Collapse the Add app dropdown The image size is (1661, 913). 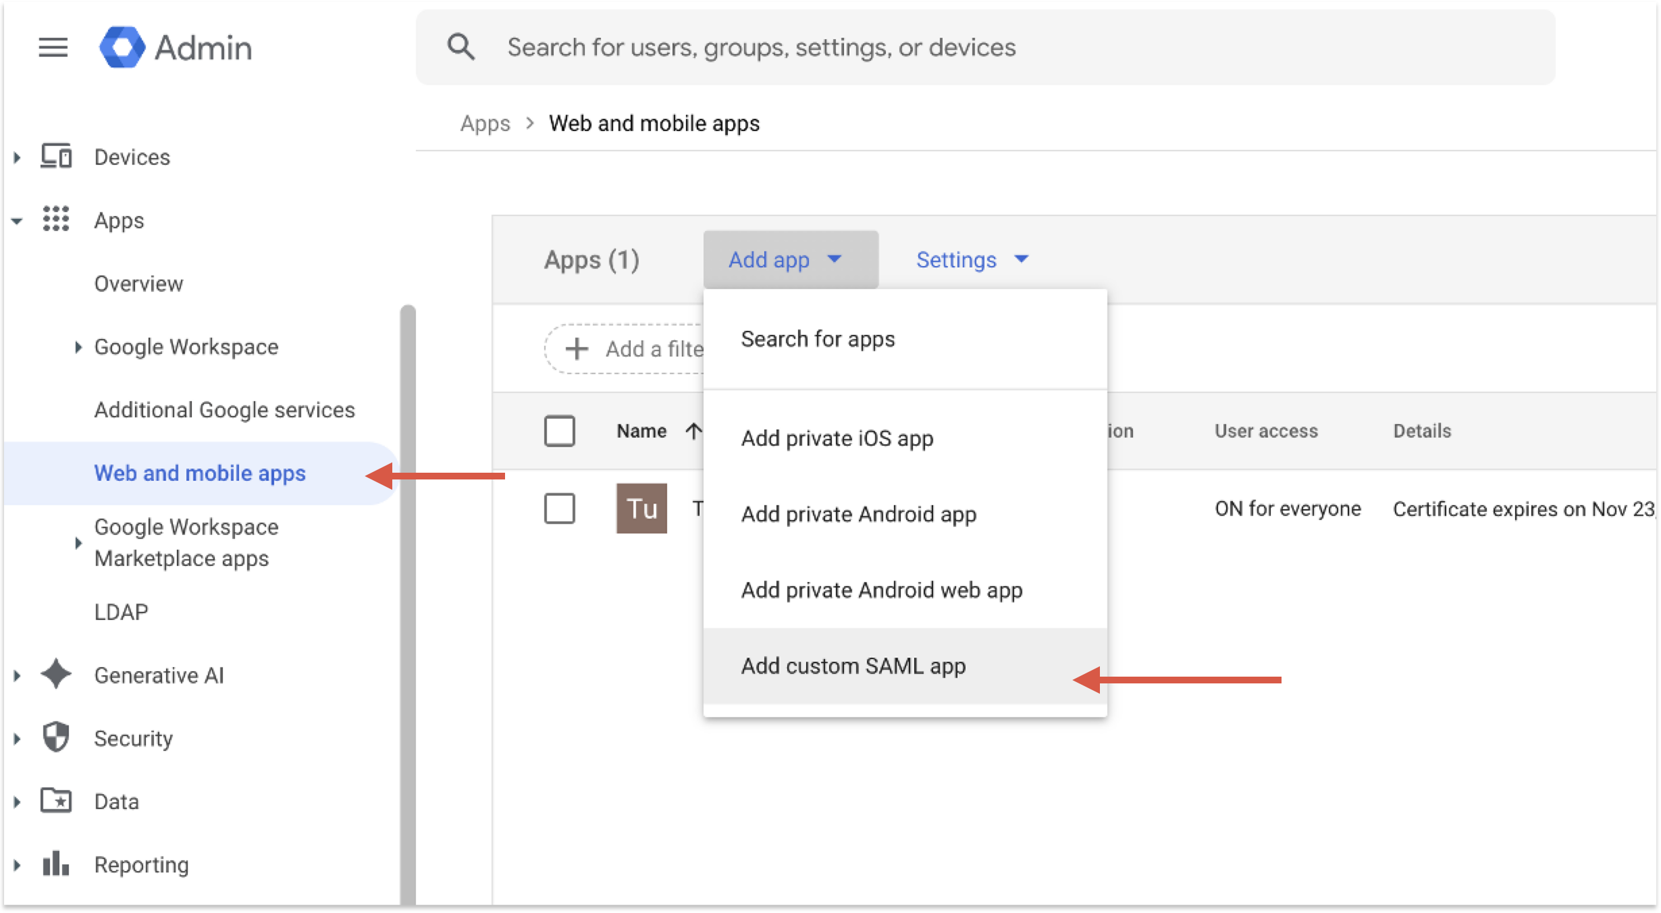click(791, 259)
